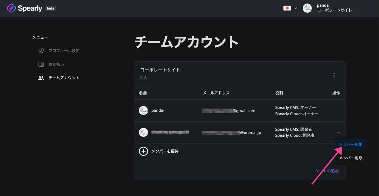Click the panda row avatar
The image size is (379, 196).
[143, 110]
